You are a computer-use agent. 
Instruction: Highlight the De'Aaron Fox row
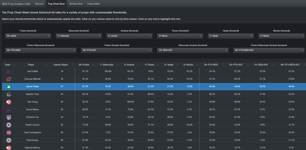[154, 117]
